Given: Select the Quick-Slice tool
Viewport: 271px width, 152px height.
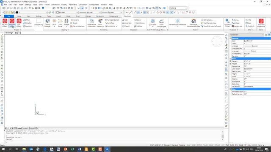Looking at the screenshot, I should [152, 23].
